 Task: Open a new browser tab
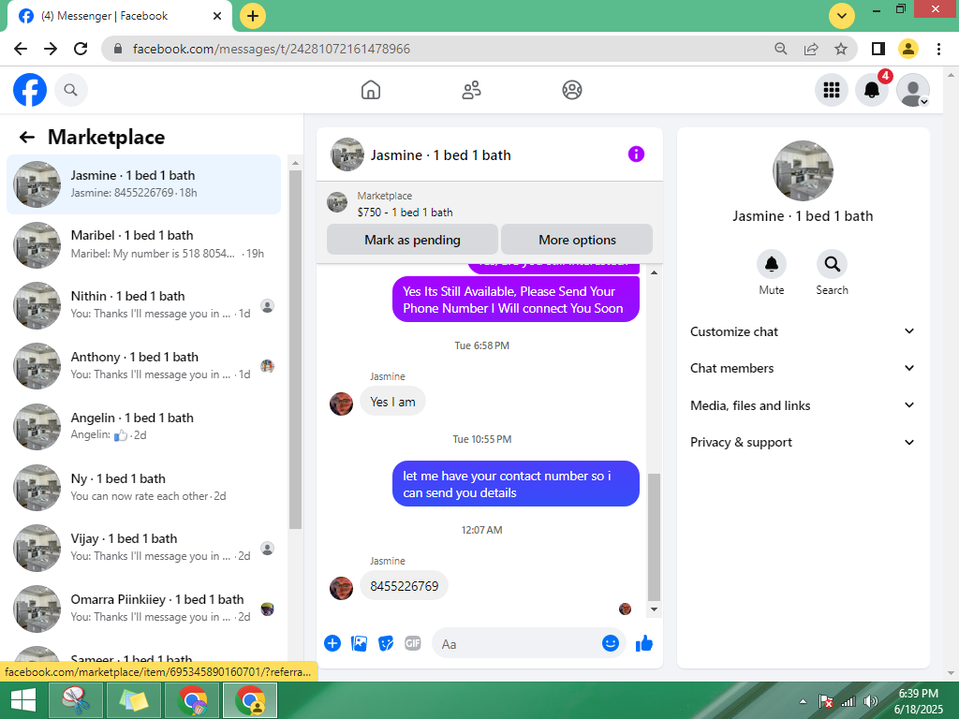click(x=253, y=16)
